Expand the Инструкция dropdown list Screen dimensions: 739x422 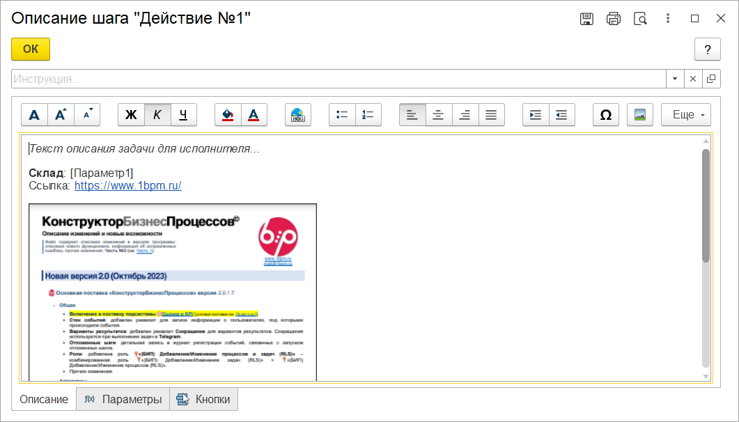click(675, 79)
